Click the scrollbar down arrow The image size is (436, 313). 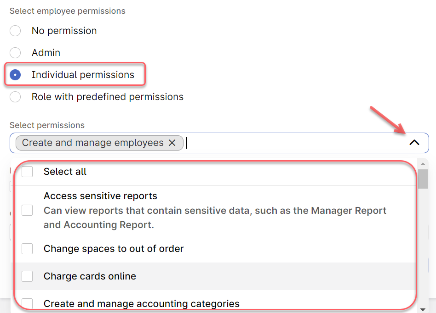(423, 309)
